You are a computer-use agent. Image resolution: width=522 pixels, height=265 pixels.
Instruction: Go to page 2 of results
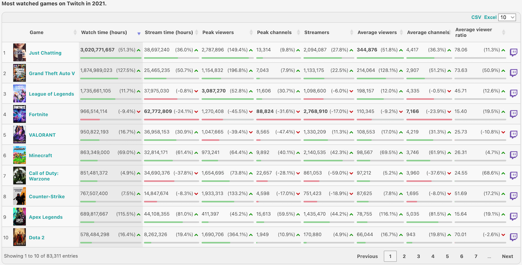(404, 256)
